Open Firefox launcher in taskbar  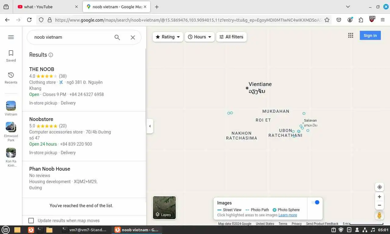[x=31, y=230]
